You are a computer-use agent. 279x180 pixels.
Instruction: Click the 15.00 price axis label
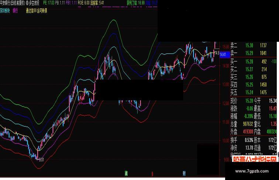click(225, 47)
